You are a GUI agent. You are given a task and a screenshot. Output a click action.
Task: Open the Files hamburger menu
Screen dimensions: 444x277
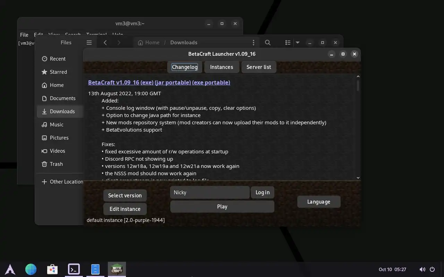[x=89, y=43]
